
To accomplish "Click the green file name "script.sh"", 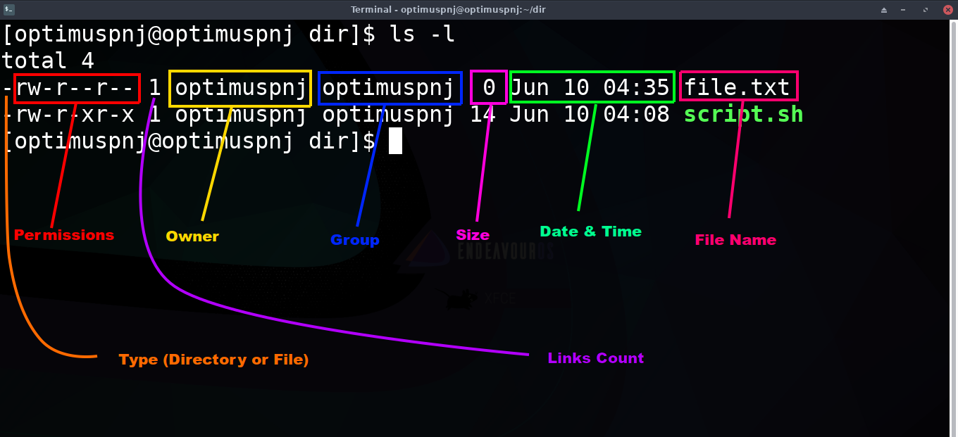I will [x=744, y=115].
